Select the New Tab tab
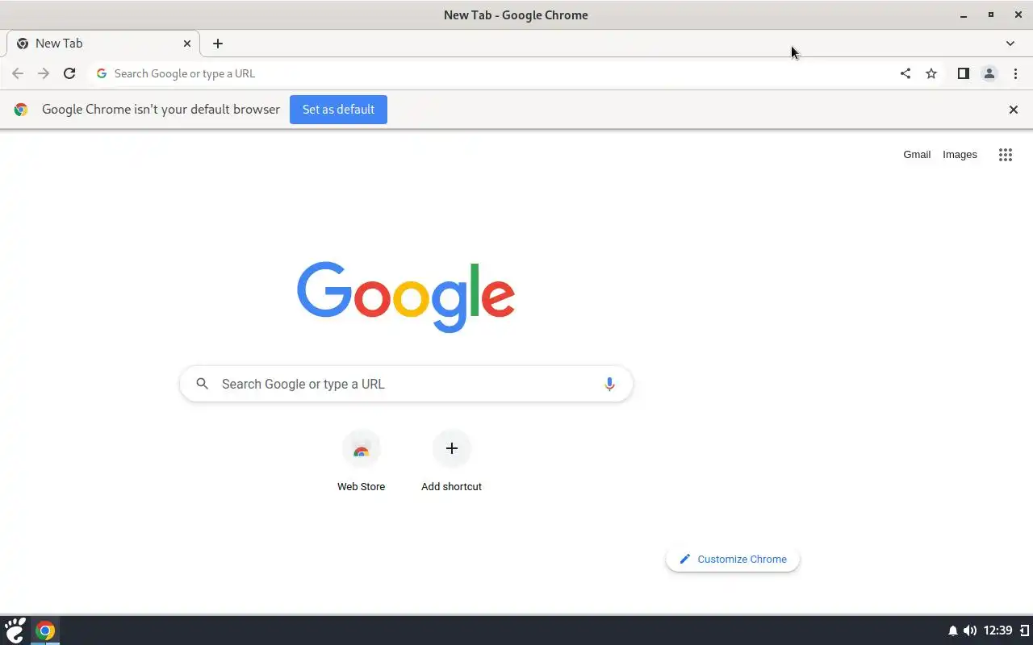The height and width of the screenshot is (645, 1033). click(x=103, y=44)
